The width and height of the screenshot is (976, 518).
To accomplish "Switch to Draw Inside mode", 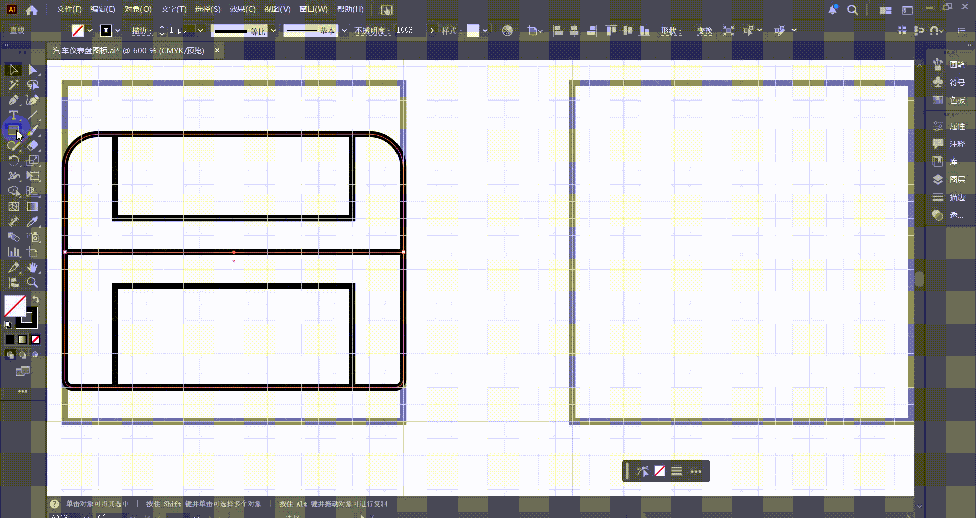I will 35,355.
